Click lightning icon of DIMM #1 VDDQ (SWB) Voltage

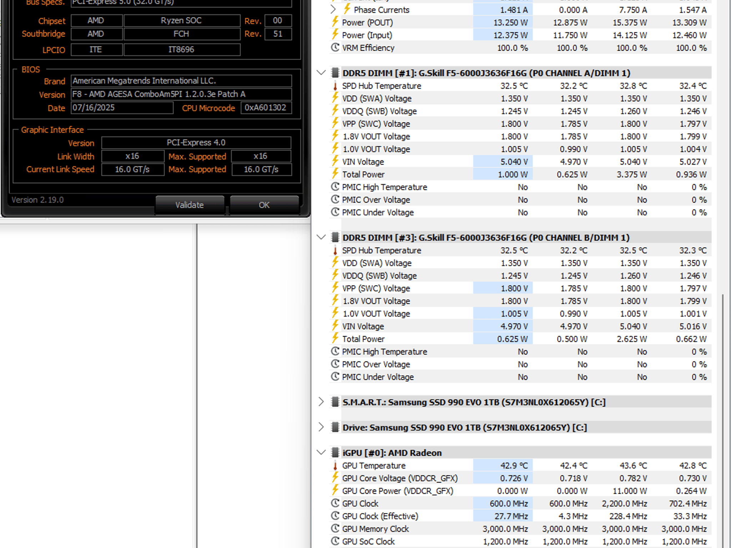335,110
